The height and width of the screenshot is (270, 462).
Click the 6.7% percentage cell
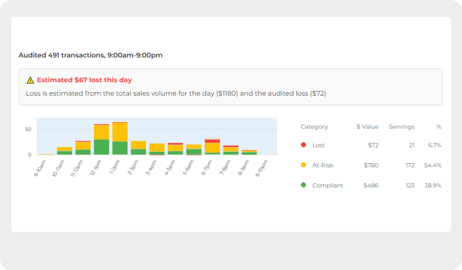click(434, 145)
